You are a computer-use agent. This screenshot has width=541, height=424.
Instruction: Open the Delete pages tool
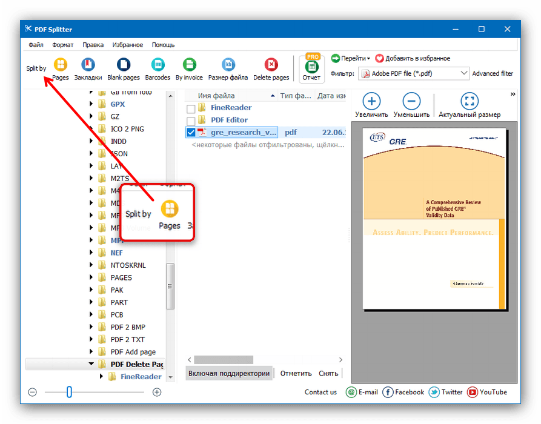[x=271, y=69]
